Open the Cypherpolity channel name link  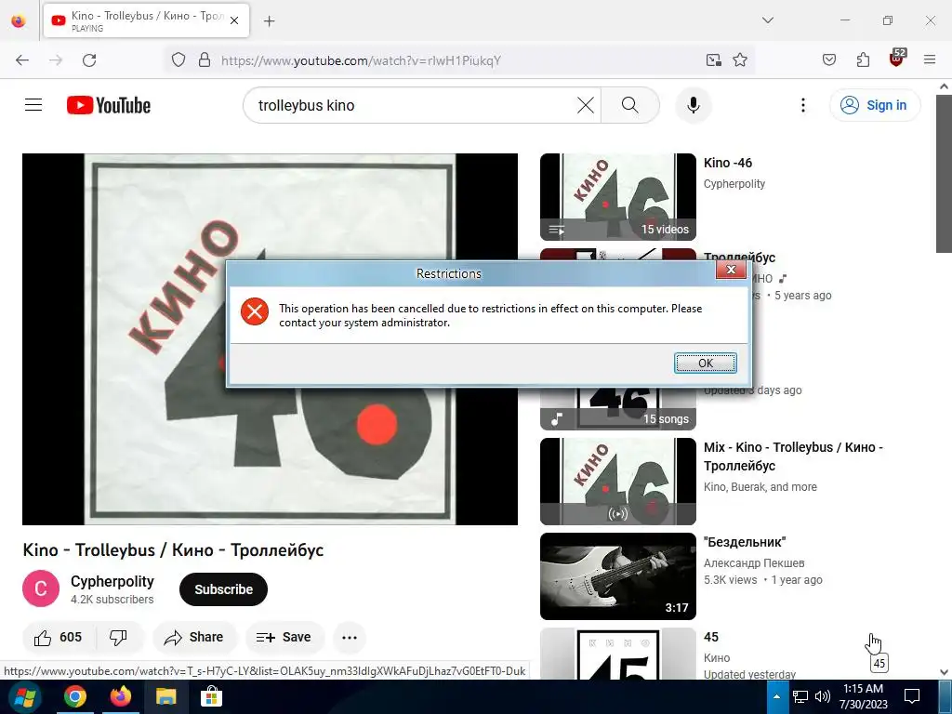pyautogui.click(x=112, y=581)
